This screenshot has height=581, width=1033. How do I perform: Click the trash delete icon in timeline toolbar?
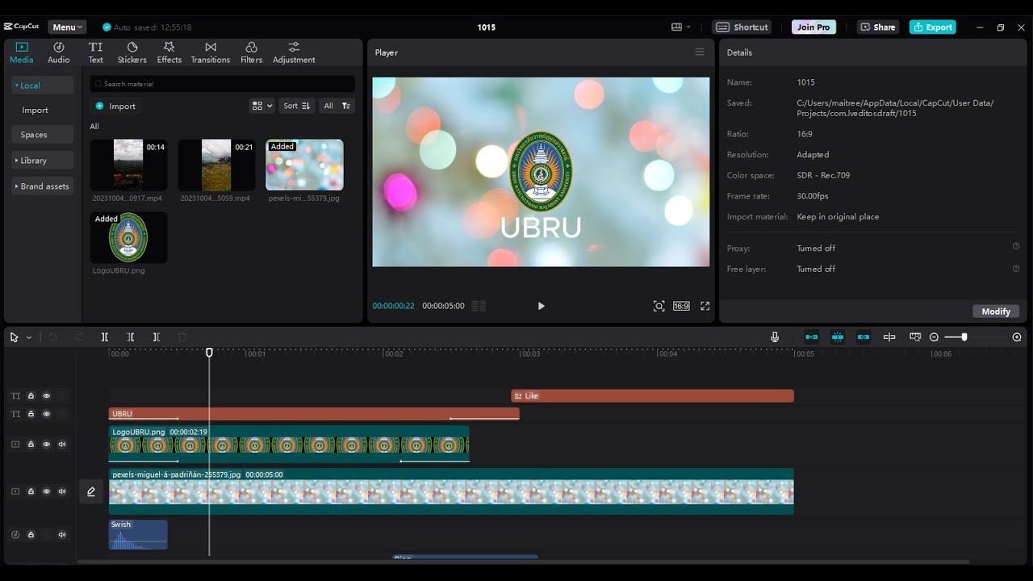point(182,337)
